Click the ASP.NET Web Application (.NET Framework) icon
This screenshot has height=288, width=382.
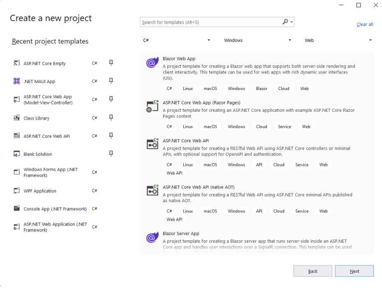[16, 227]
